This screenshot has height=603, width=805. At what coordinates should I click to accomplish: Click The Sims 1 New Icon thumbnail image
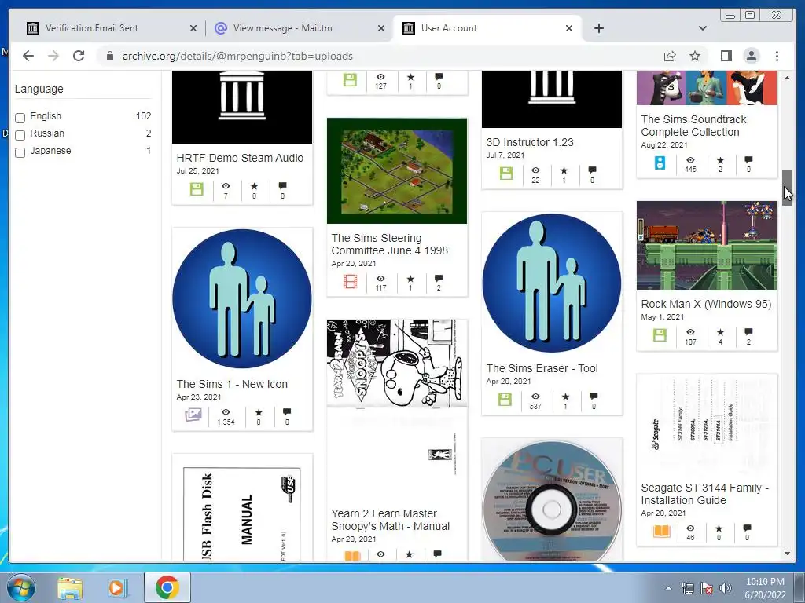coord(242,298)
